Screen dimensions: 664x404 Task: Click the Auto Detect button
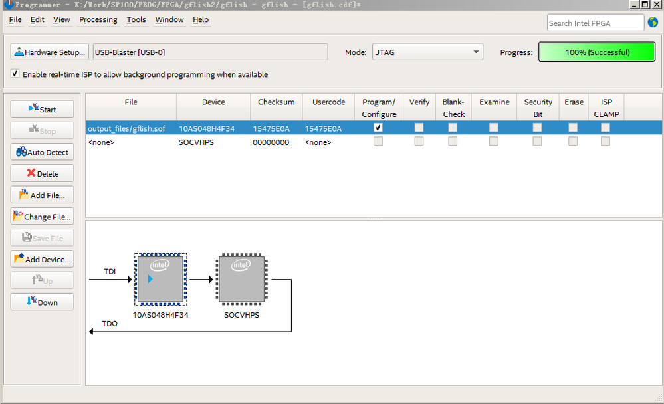click(x=42, y=152)
